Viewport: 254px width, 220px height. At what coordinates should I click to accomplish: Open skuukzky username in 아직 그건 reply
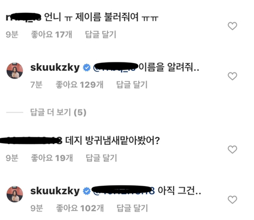point(55,191)
